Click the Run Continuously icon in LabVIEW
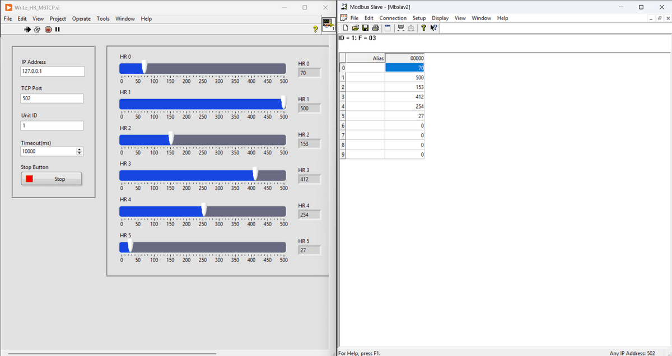The image size is (672, 356). click(37, 29)
